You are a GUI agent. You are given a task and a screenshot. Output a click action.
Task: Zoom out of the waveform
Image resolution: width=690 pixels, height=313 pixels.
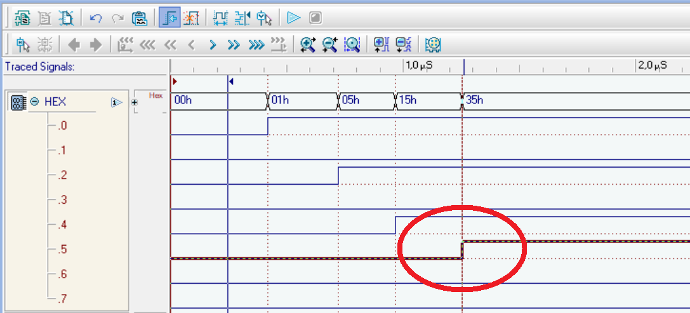[329, 44]
